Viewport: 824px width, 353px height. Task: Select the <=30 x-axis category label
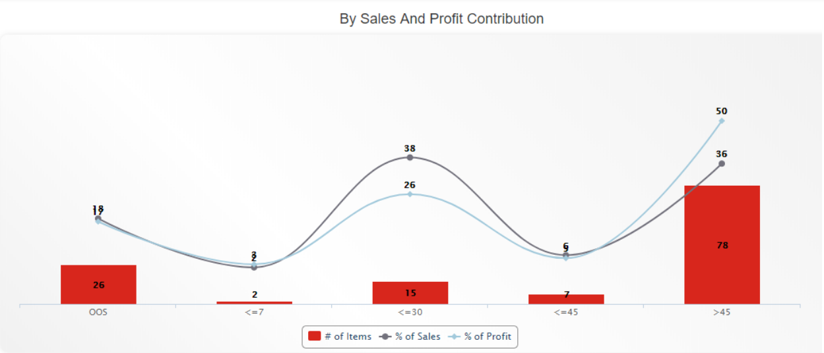pos(410,313)
